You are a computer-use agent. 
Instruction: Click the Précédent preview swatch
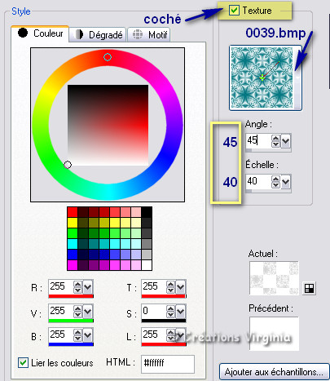coord(274,334)
